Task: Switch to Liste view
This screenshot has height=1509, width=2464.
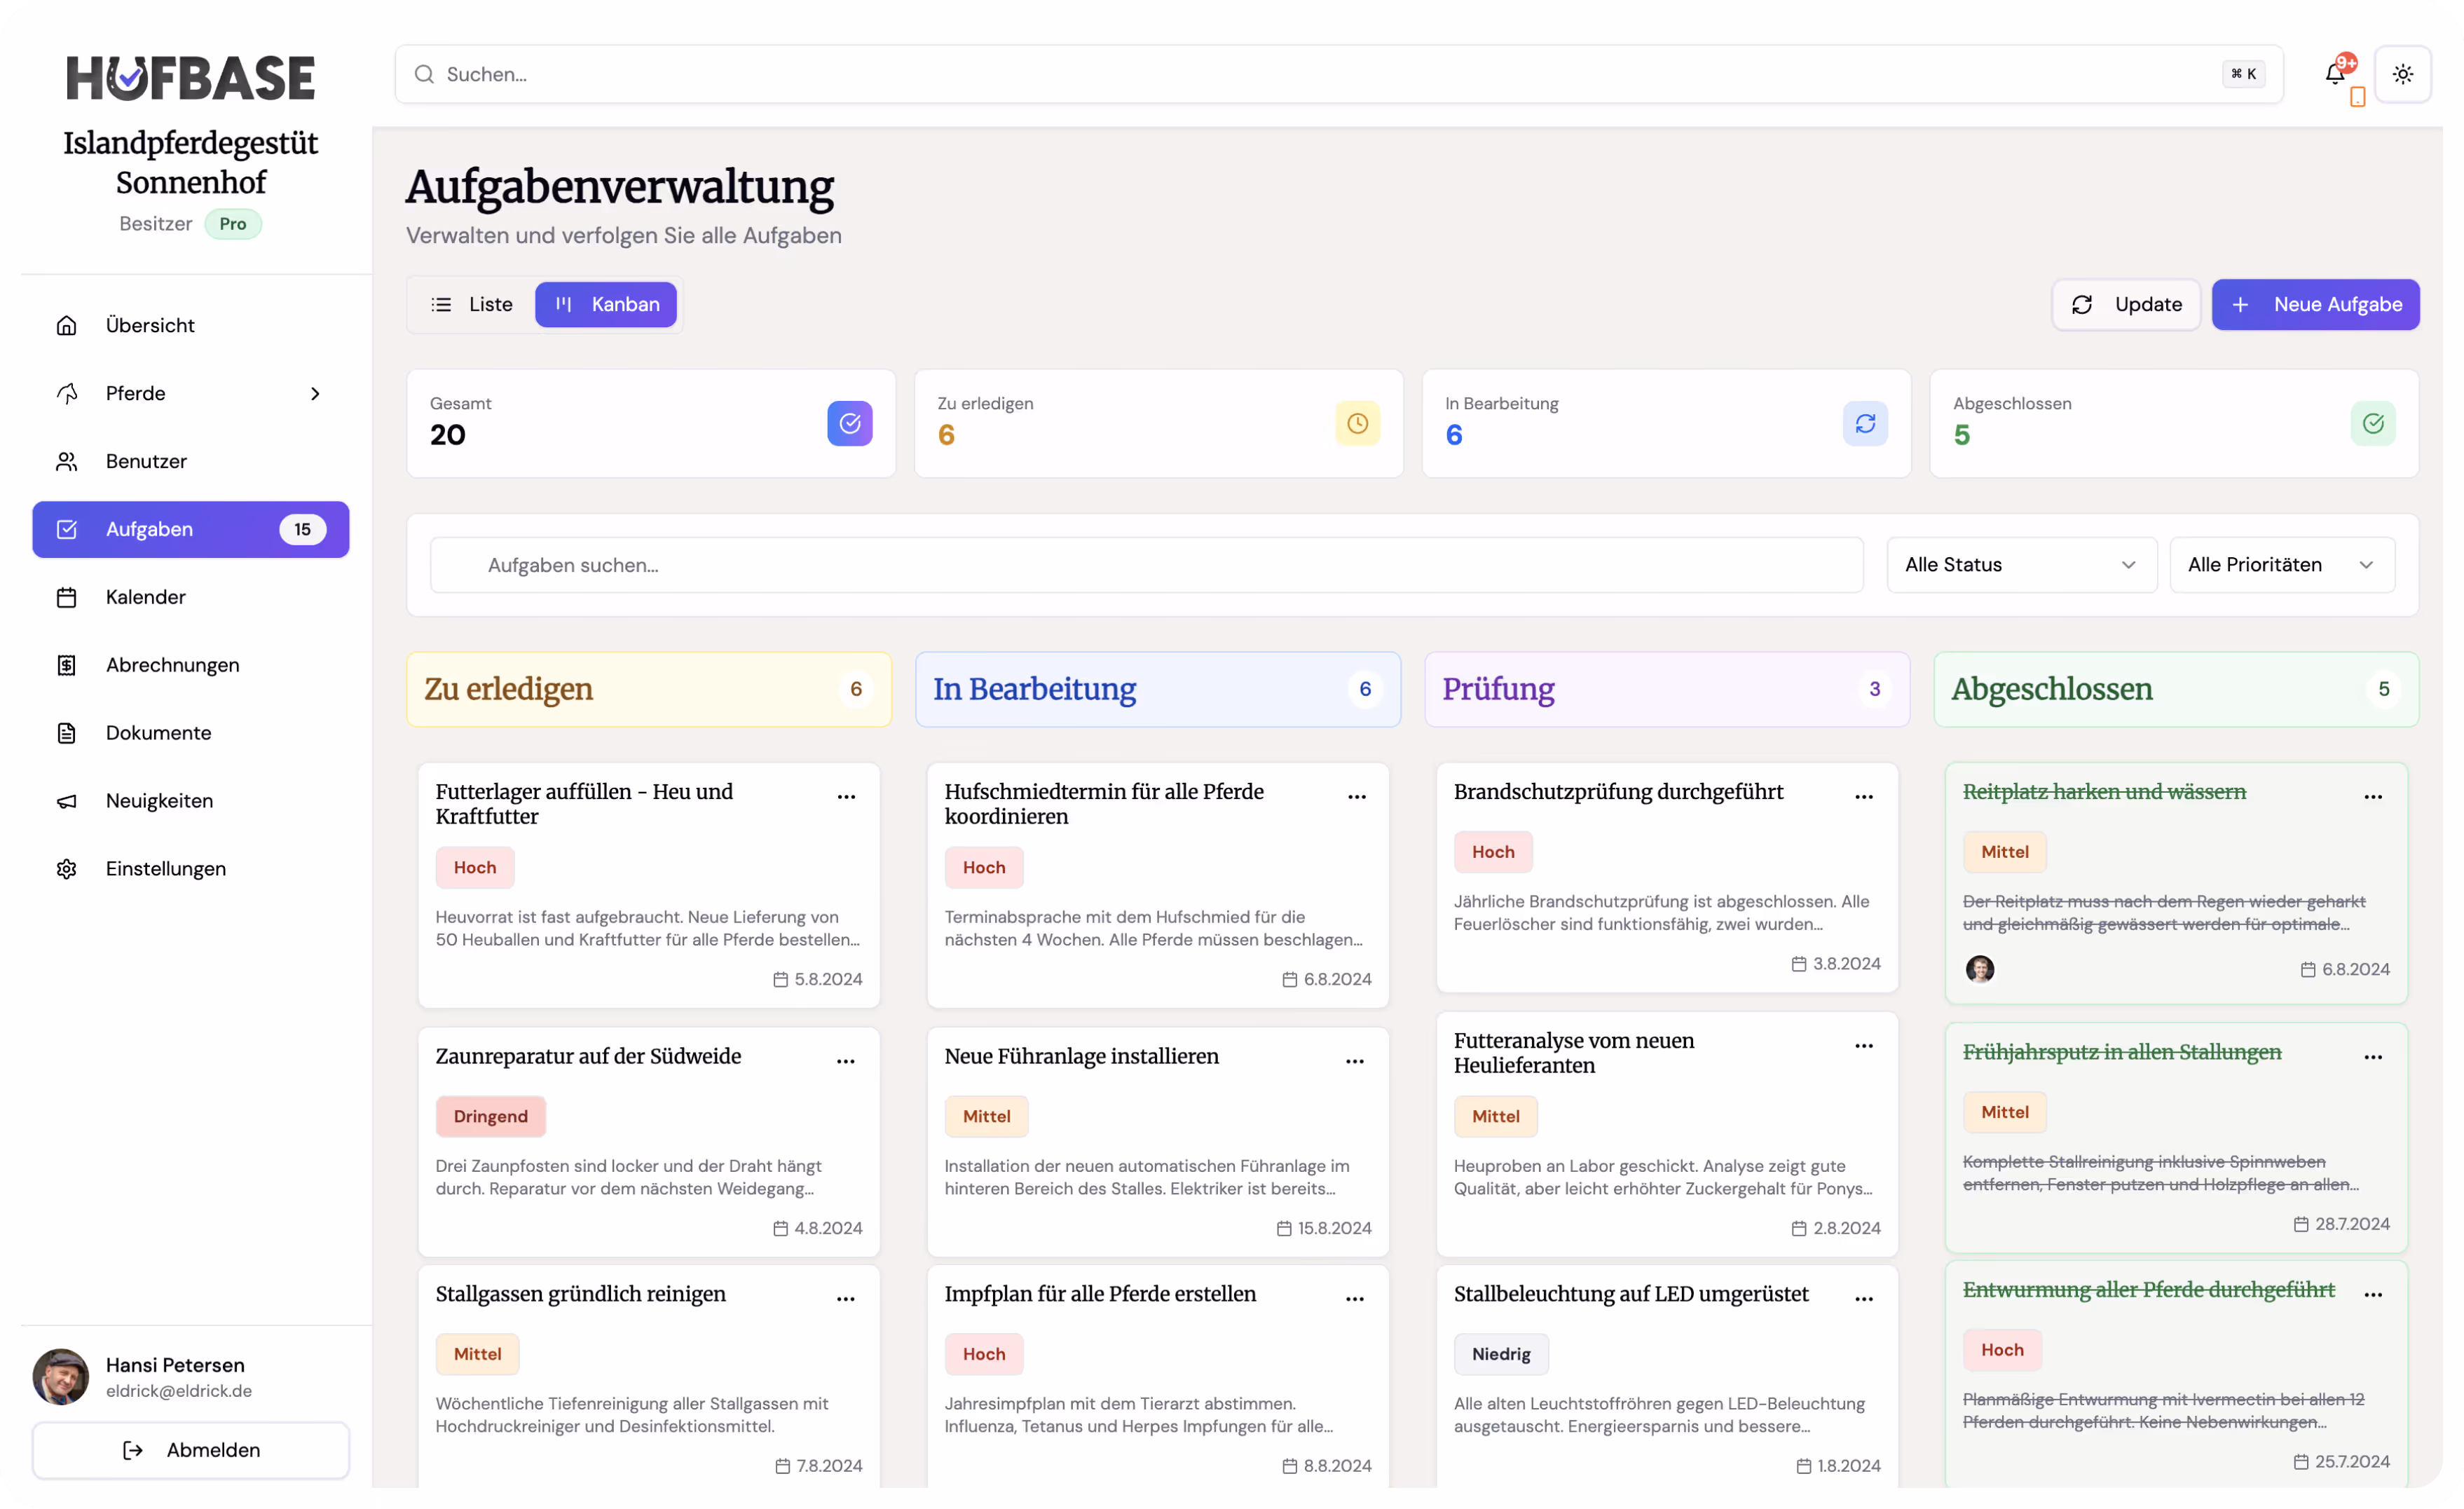Action: click(x=472, y=305)
